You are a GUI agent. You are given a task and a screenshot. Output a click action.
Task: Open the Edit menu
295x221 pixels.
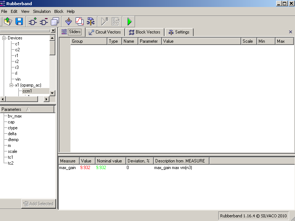pos(14,11)
